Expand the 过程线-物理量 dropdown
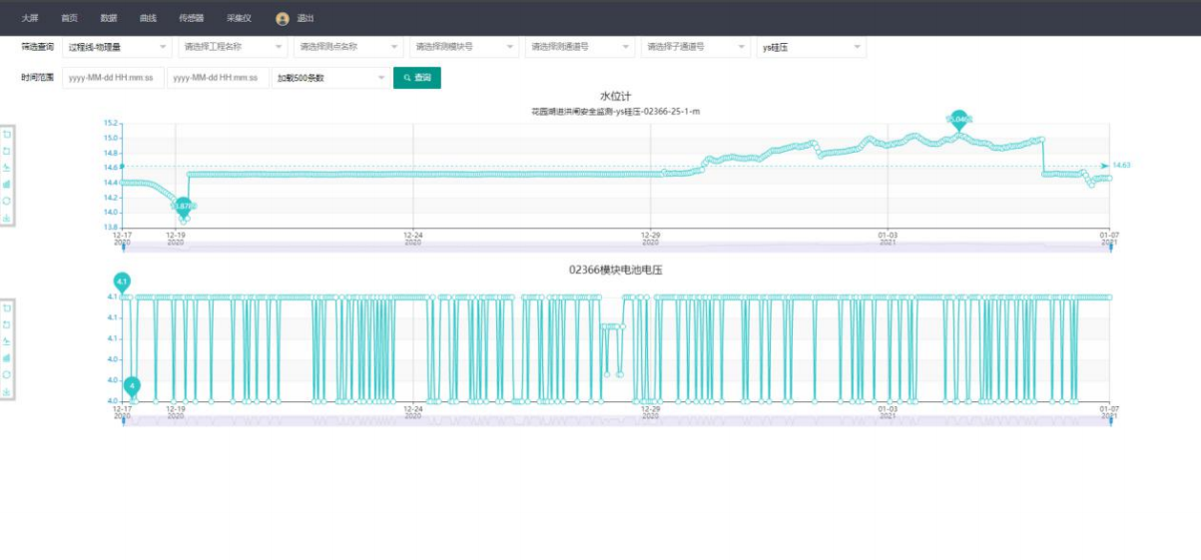 coord(117,47)
